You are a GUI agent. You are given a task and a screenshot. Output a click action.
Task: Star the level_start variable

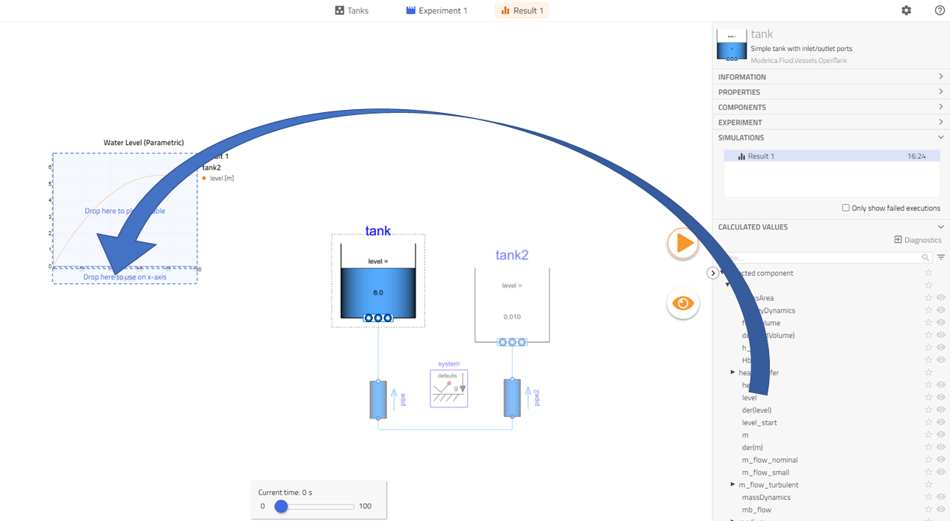(x=928, y=422)
